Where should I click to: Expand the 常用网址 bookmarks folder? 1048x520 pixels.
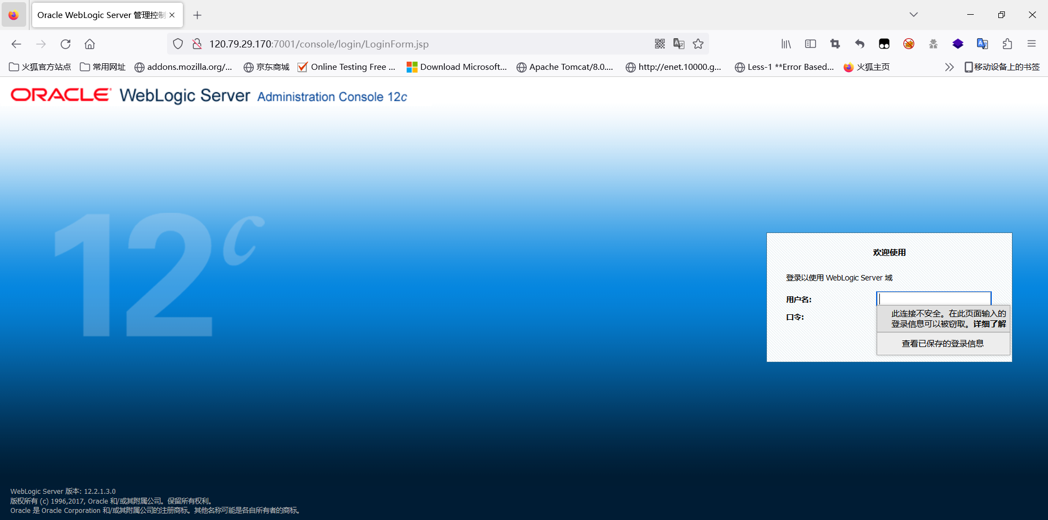point(102,67)
